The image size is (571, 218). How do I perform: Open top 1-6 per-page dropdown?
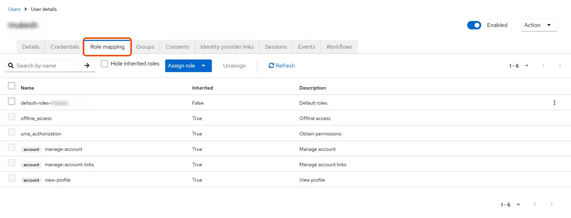click(519, 66)
